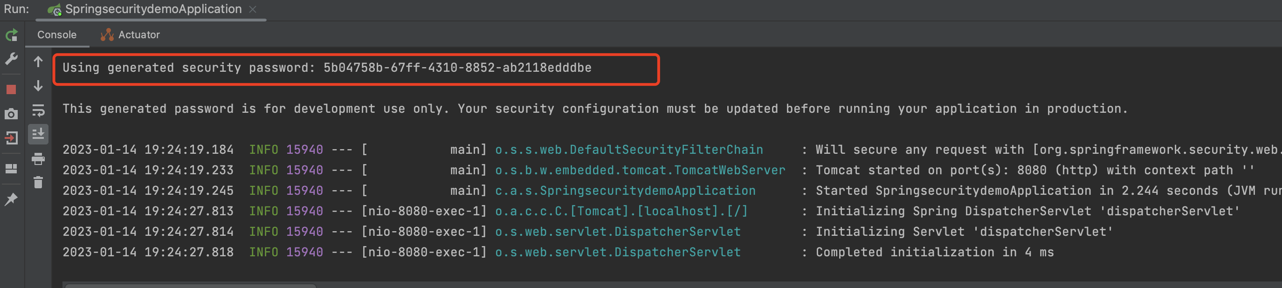Click the camera thread dump icon
Image resolution: width=1282 pixels, height=288 pixels.
(12, 114)
